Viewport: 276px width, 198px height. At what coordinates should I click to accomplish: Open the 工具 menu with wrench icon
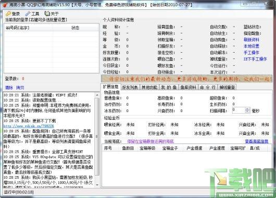point(32,14)
